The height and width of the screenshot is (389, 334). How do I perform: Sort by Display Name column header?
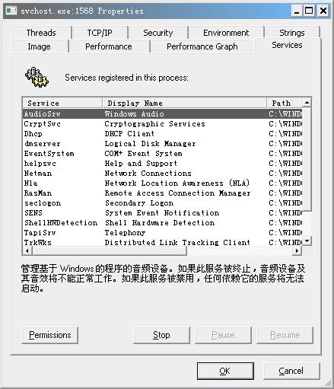tap(185, 103)
